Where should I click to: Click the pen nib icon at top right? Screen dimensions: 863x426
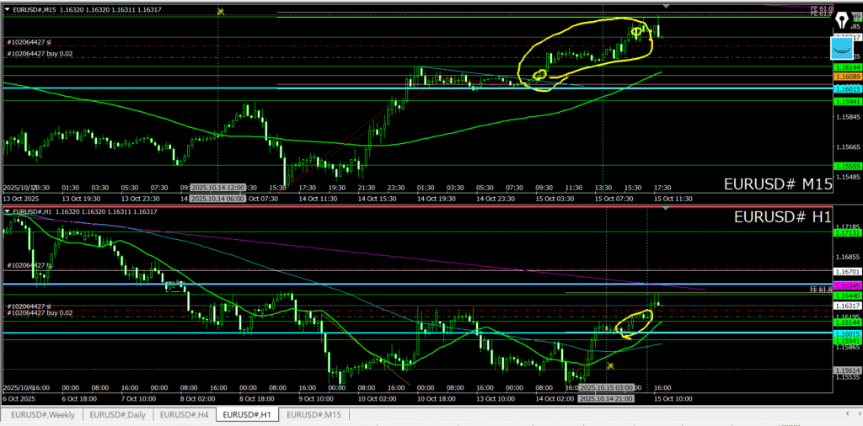[845, 19]
